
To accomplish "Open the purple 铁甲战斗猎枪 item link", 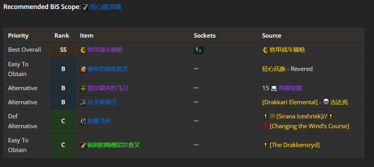I will pyautogui.click(x=105, y=50).
